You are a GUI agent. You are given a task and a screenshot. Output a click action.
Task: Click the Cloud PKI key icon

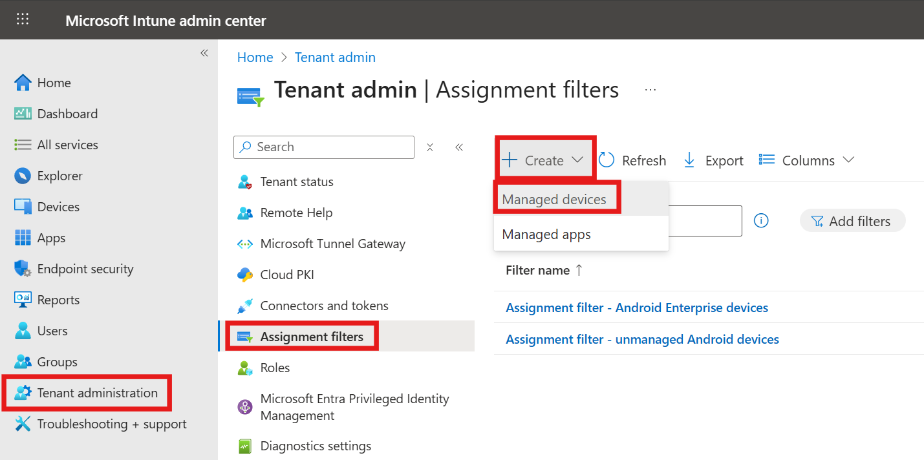tap(245, 275)
